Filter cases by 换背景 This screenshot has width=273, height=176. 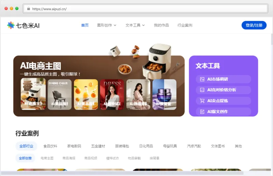(x=155, y=158)
